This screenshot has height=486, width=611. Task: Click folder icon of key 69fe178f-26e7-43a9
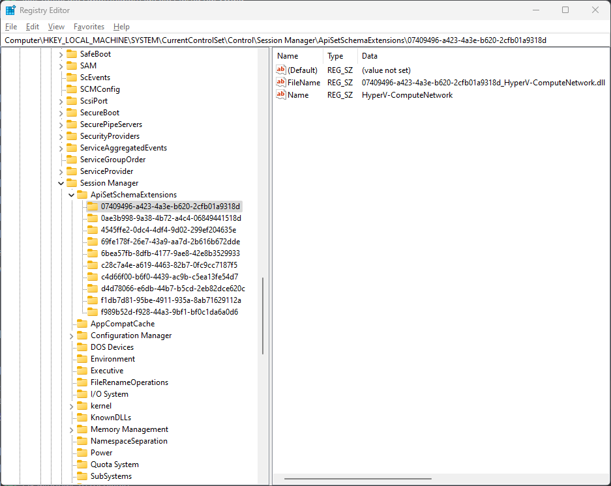pyautogui.click(x=93, y=242)
